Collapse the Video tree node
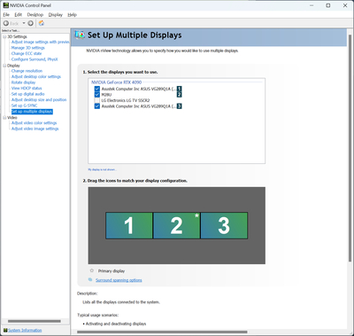This screenshot has width=354, height=336. coord(4,118)
